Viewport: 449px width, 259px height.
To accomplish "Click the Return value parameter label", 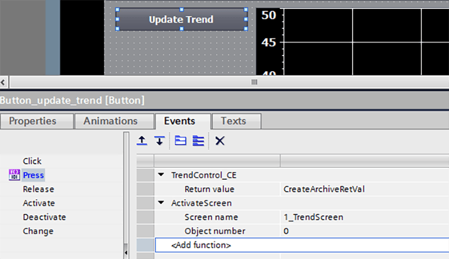I will pyautogui.click(x=209, y=189).
